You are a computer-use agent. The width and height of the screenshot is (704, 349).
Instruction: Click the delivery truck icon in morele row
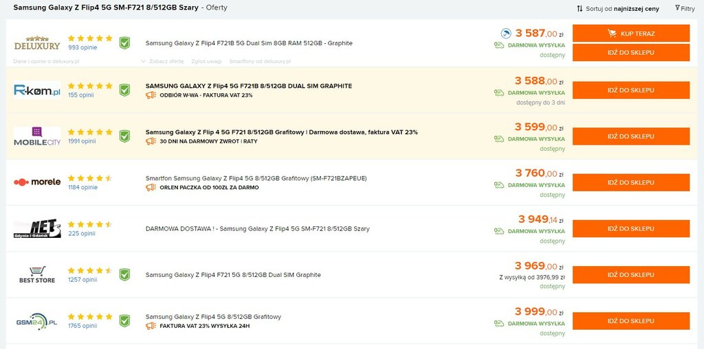[499, 185]
